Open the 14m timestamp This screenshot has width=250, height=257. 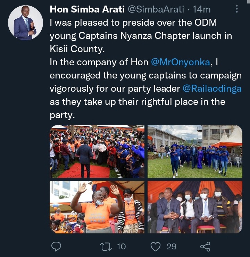pos(201,9)
